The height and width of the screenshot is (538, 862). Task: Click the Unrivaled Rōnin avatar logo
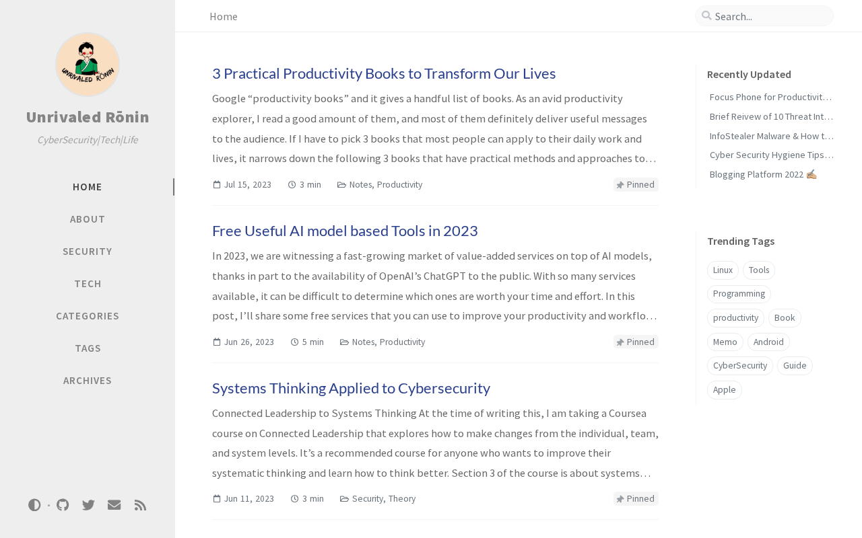coord(88,65)
